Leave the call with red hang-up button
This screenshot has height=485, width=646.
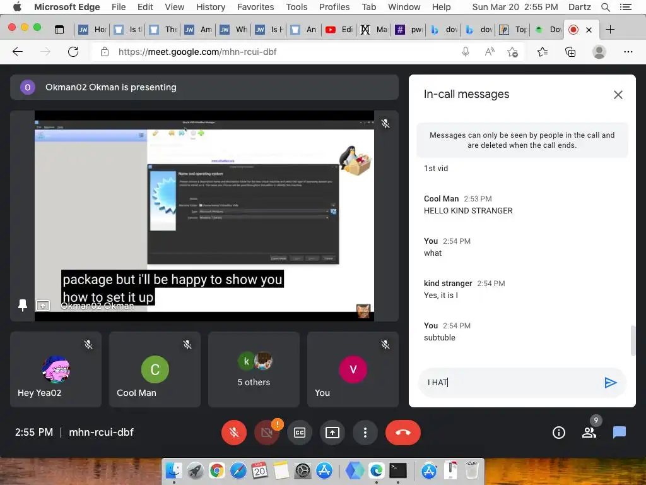click(403, 432)
